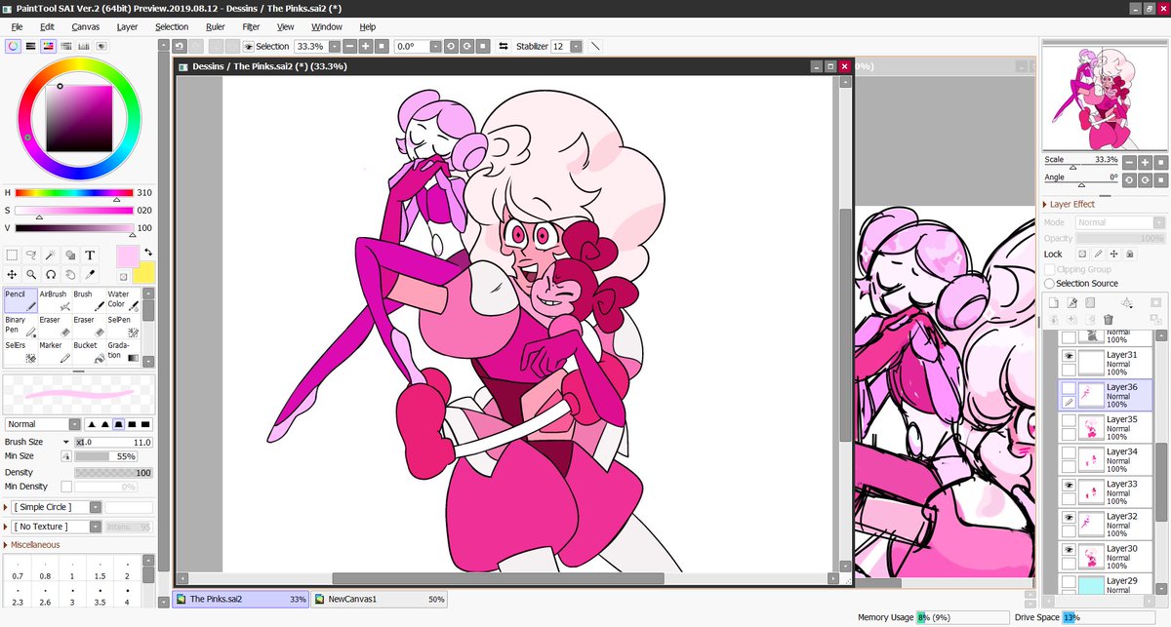Screen dimensions: 1171x627
Task: Select the Marker tool
Action: click(x=55, y=352)
